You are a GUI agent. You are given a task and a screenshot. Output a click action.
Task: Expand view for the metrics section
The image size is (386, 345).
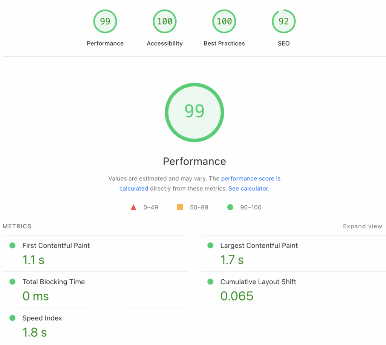362,226
